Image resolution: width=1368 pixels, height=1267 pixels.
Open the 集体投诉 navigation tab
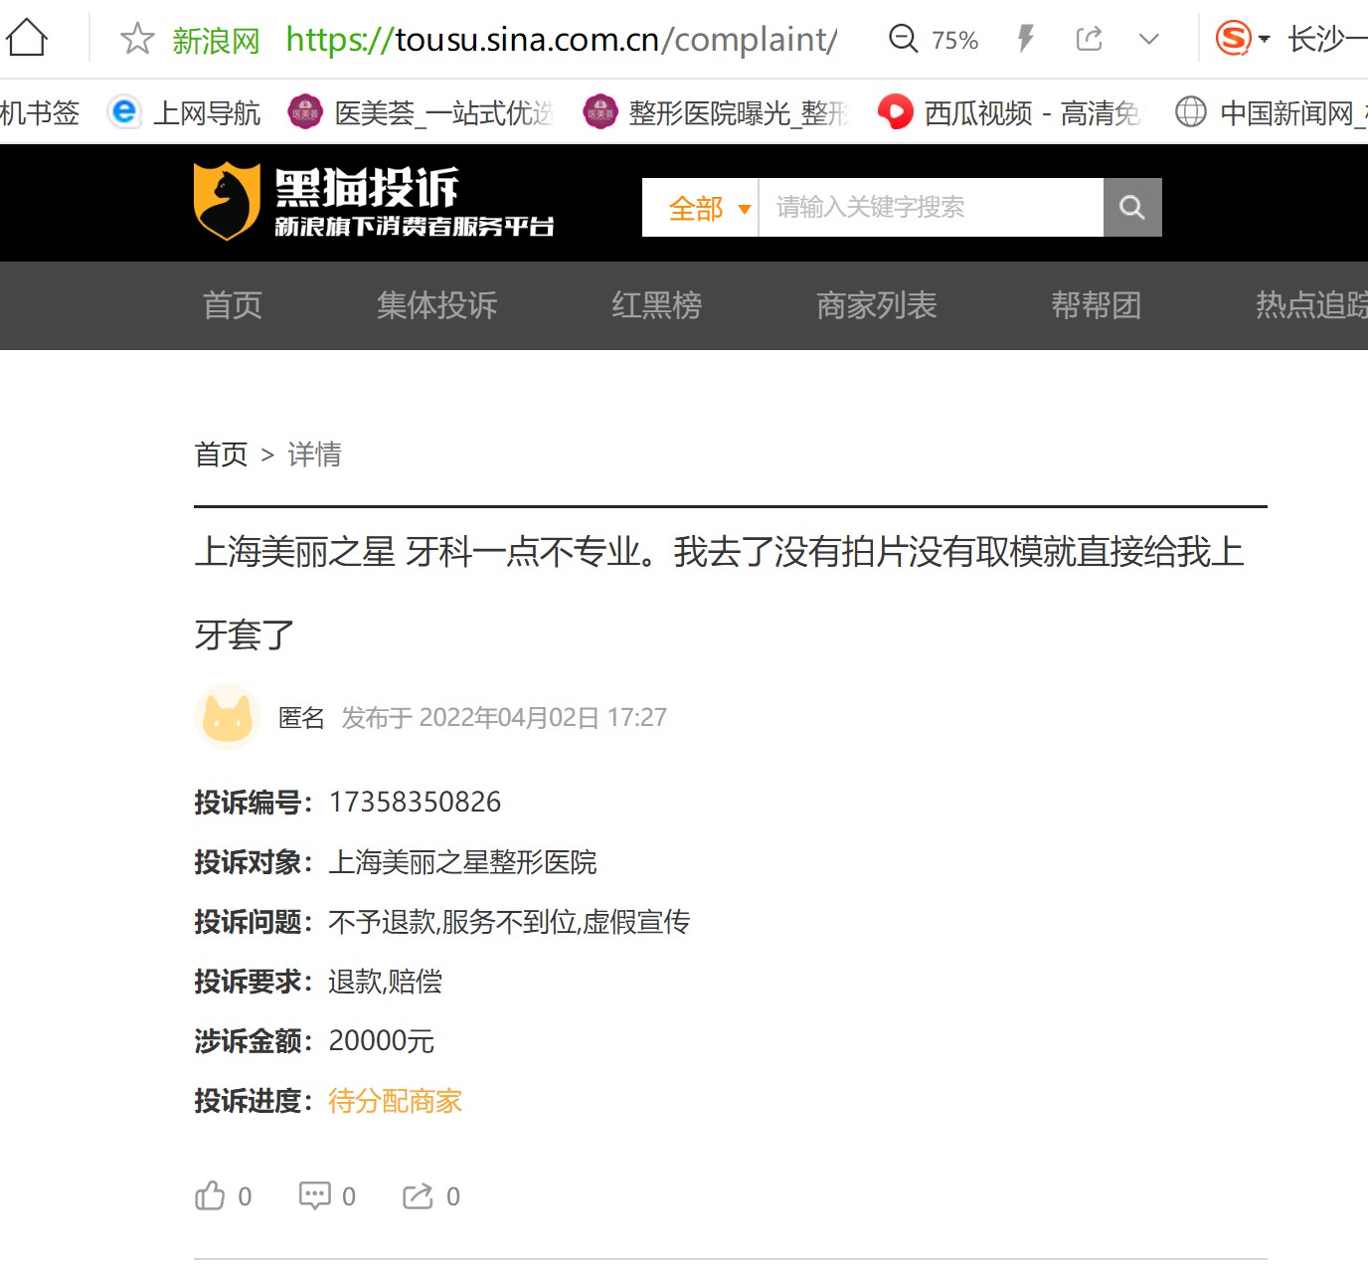[x=437, y=305]
